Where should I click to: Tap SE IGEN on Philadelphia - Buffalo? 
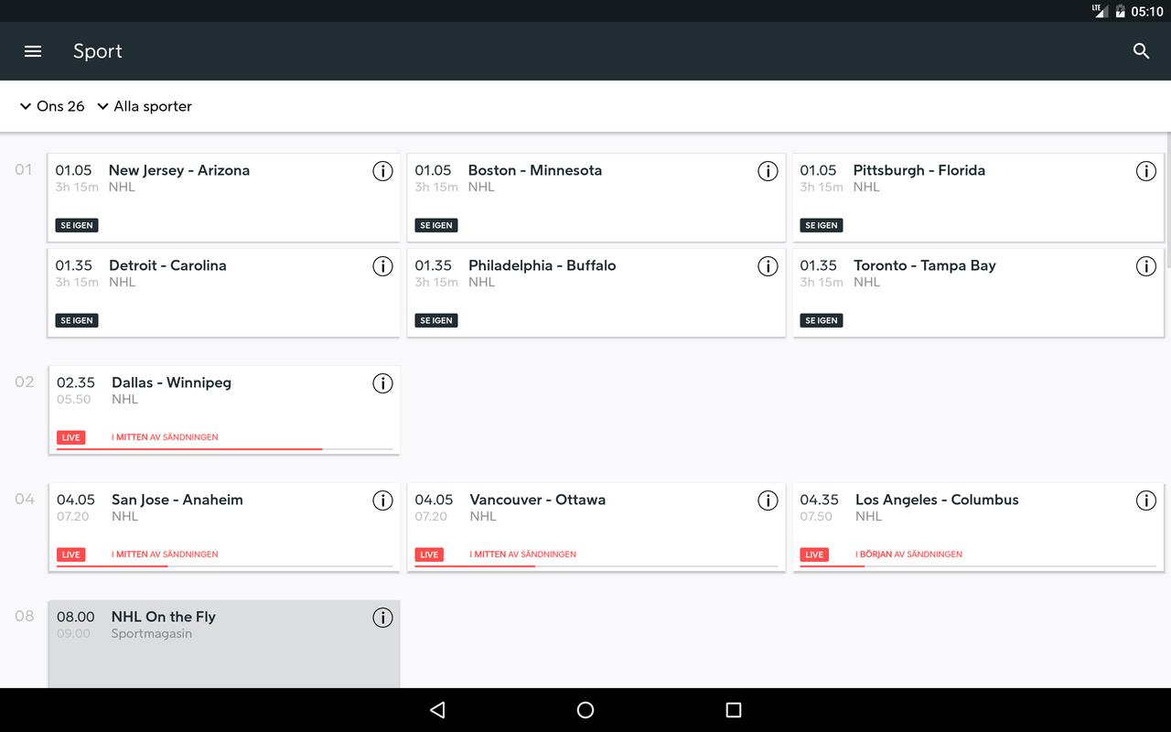tap(436, 320)
